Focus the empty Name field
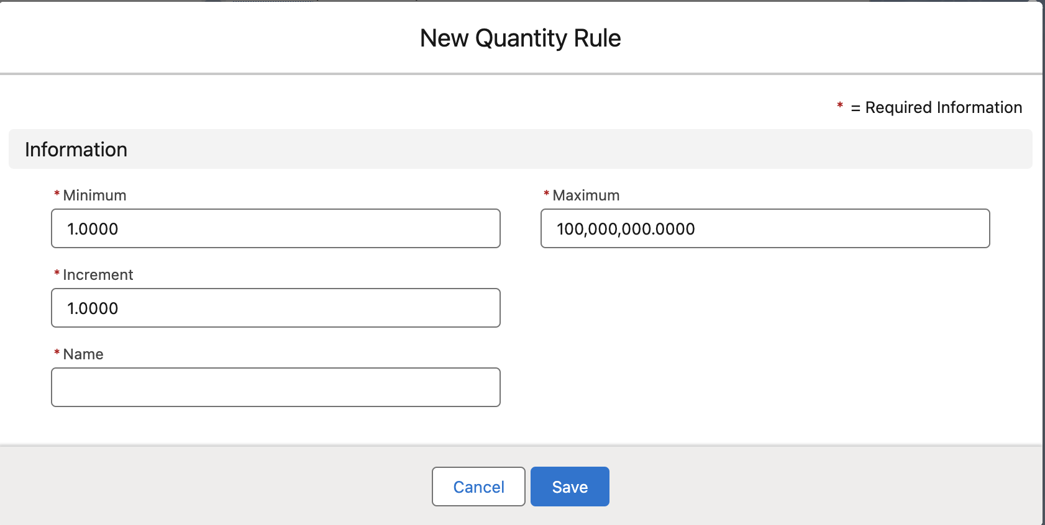This screenshot has height=525, width=1045. pyautogui.click(x=276, y=387)
